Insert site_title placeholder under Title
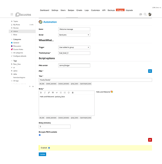162x164 pixels. coord(42,84)
